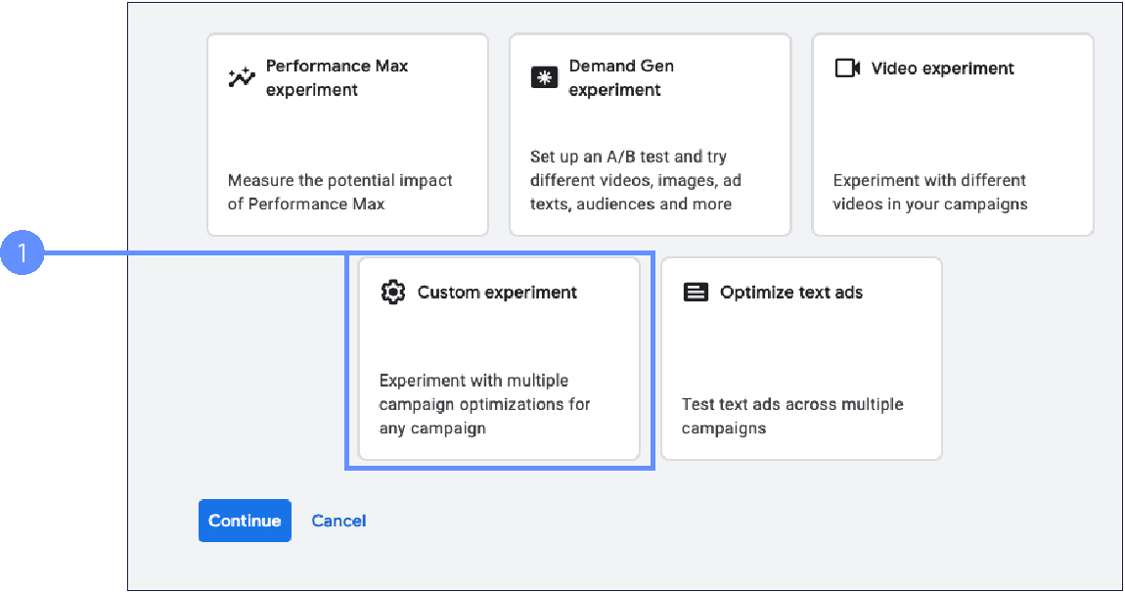Click 'Experiment with multiple campaign optimizations' text
Image resolution: width=1125 pixels, height=592 pixels.
[485, 404]
